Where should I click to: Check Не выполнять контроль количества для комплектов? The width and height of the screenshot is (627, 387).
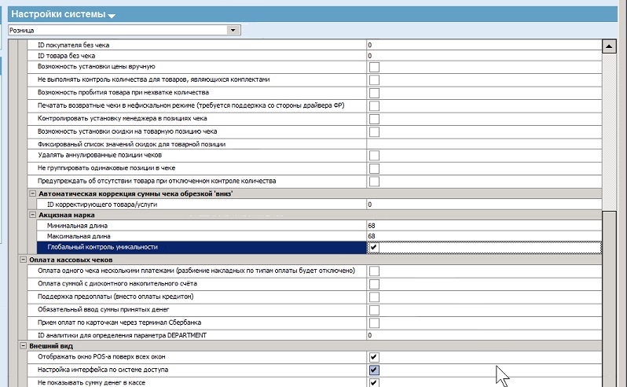(374, 80)
